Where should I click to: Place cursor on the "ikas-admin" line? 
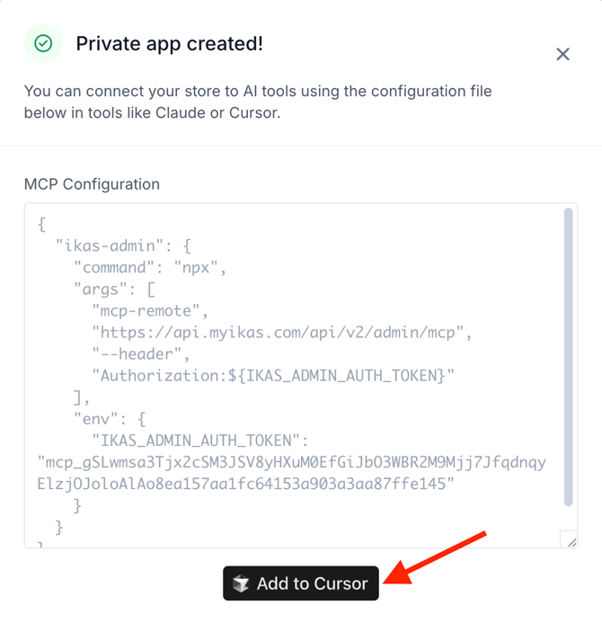(123, 245)
